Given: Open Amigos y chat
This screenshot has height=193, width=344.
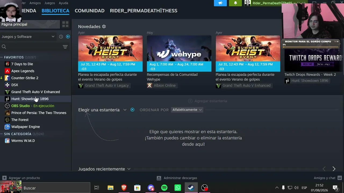Looking at the screenshot, I should click(328, 178).
